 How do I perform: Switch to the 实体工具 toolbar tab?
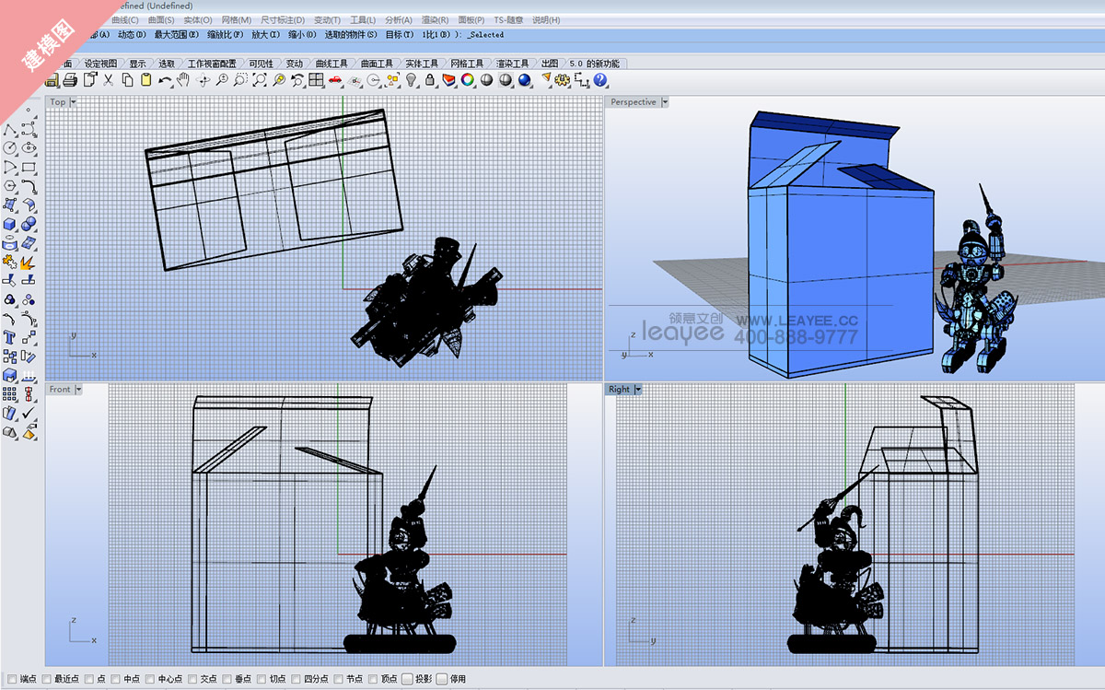[x=422, y=64]
